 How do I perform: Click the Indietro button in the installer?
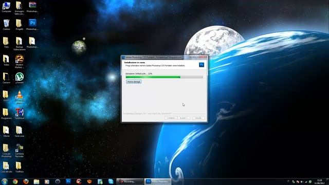171,118
